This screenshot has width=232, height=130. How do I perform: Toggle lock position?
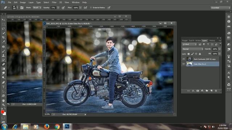coord(196,54)
